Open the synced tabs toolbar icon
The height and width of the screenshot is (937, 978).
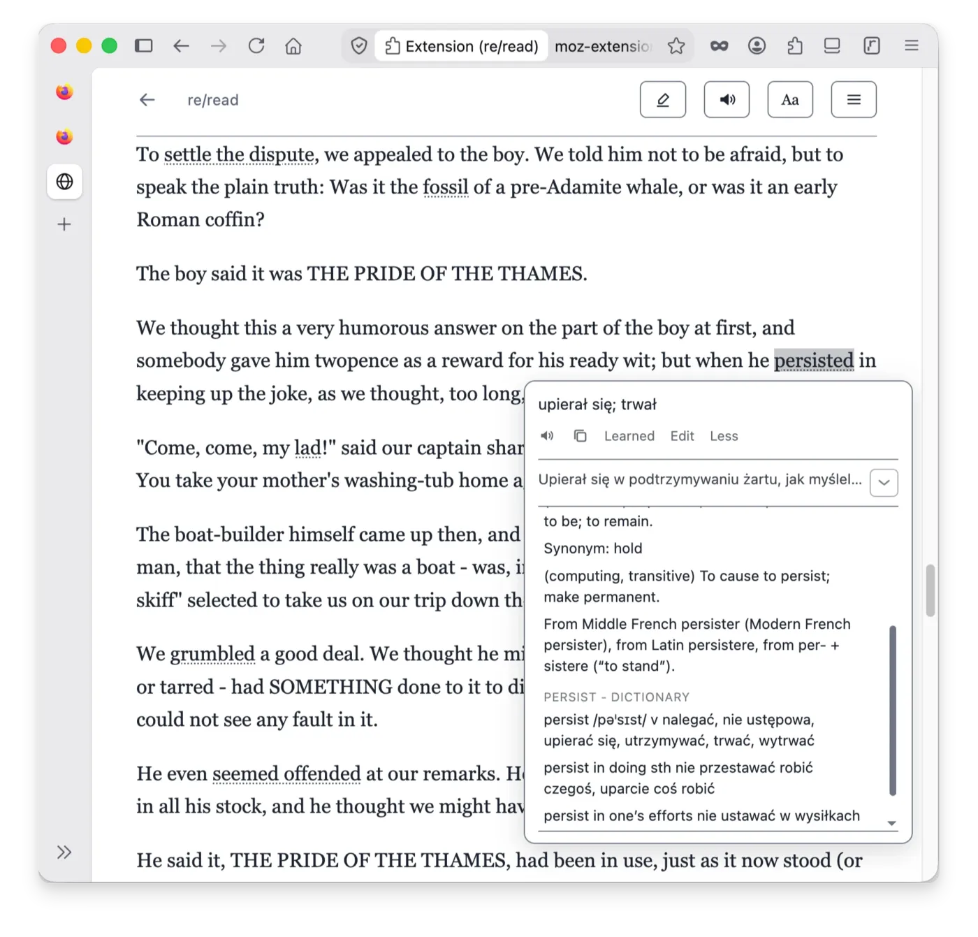coord(832,46)
